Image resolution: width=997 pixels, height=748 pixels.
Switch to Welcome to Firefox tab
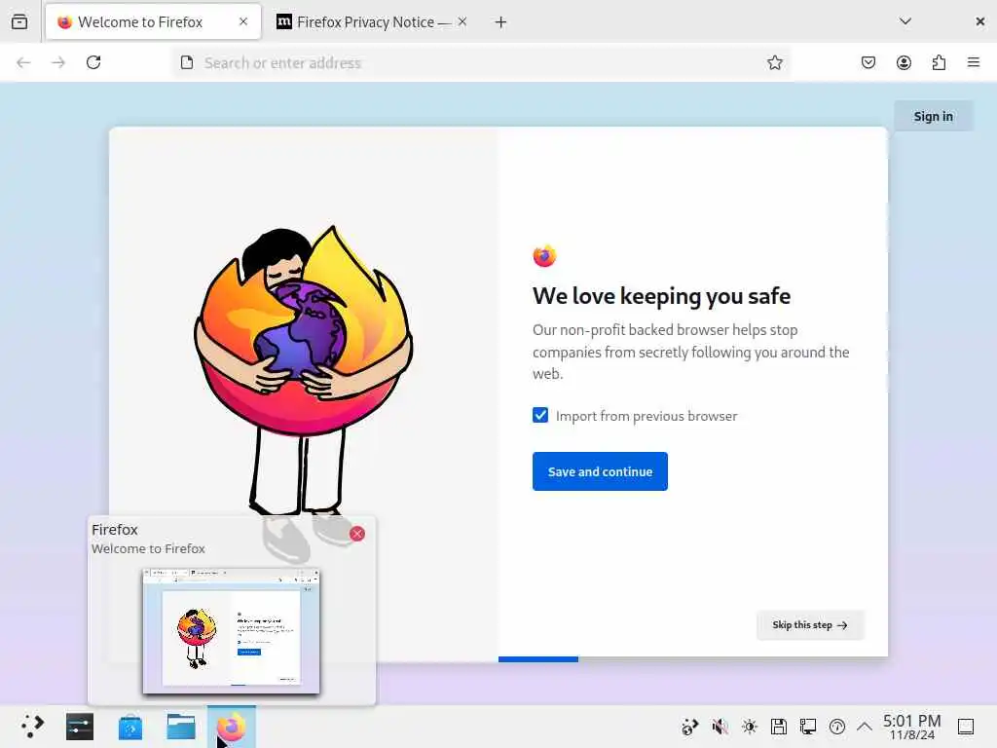(x=153, y=21)
